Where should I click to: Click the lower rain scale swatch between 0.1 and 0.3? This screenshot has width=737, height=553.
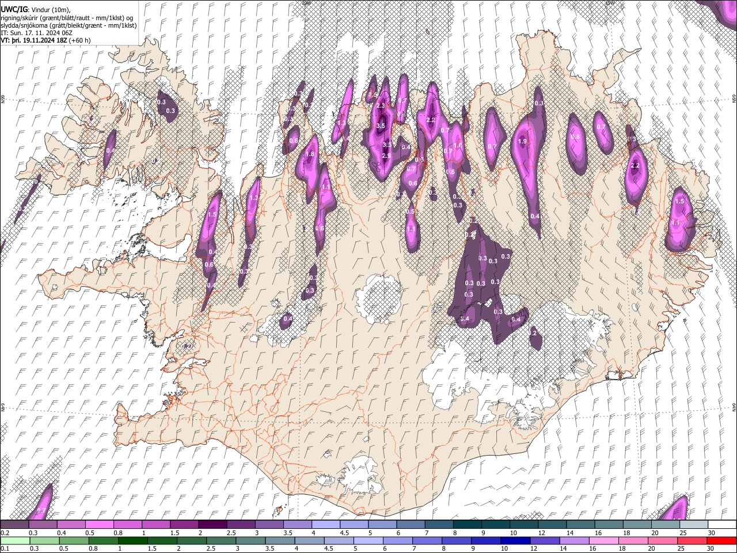click(x=14, y=540)
